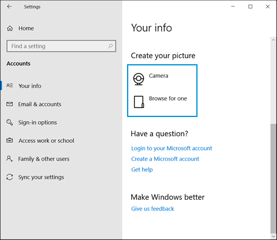
Task: Maximize the Settings window
Action: 251,7
